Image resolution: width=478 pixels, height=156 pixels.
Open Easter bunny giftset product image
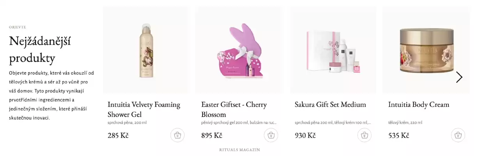click(x=238, y=50)
